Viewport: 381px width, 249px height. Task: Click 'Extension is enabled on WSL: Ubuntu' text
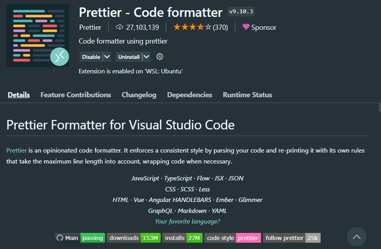(x=131, y=71)
